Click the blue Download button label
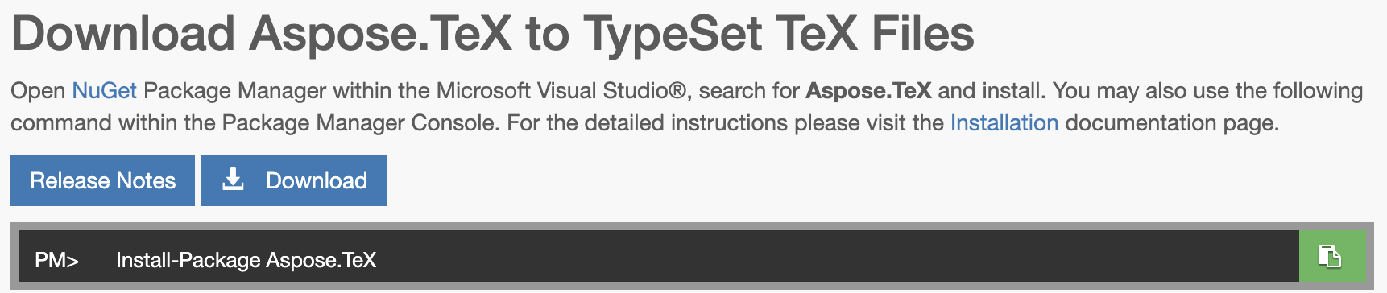1387x293 pixels. click(317, 180)
